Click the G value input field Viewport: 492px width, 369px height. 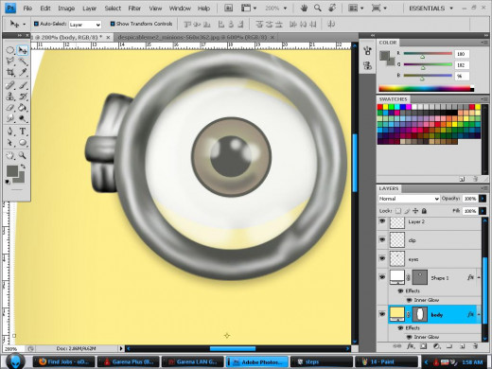tap(462, 65)
